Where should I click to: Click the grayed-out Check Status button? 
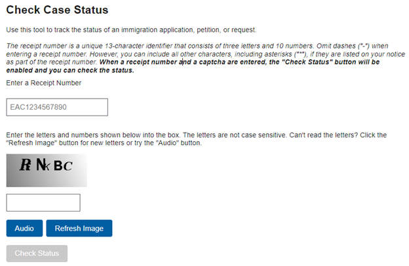click(x=37, y=254)
